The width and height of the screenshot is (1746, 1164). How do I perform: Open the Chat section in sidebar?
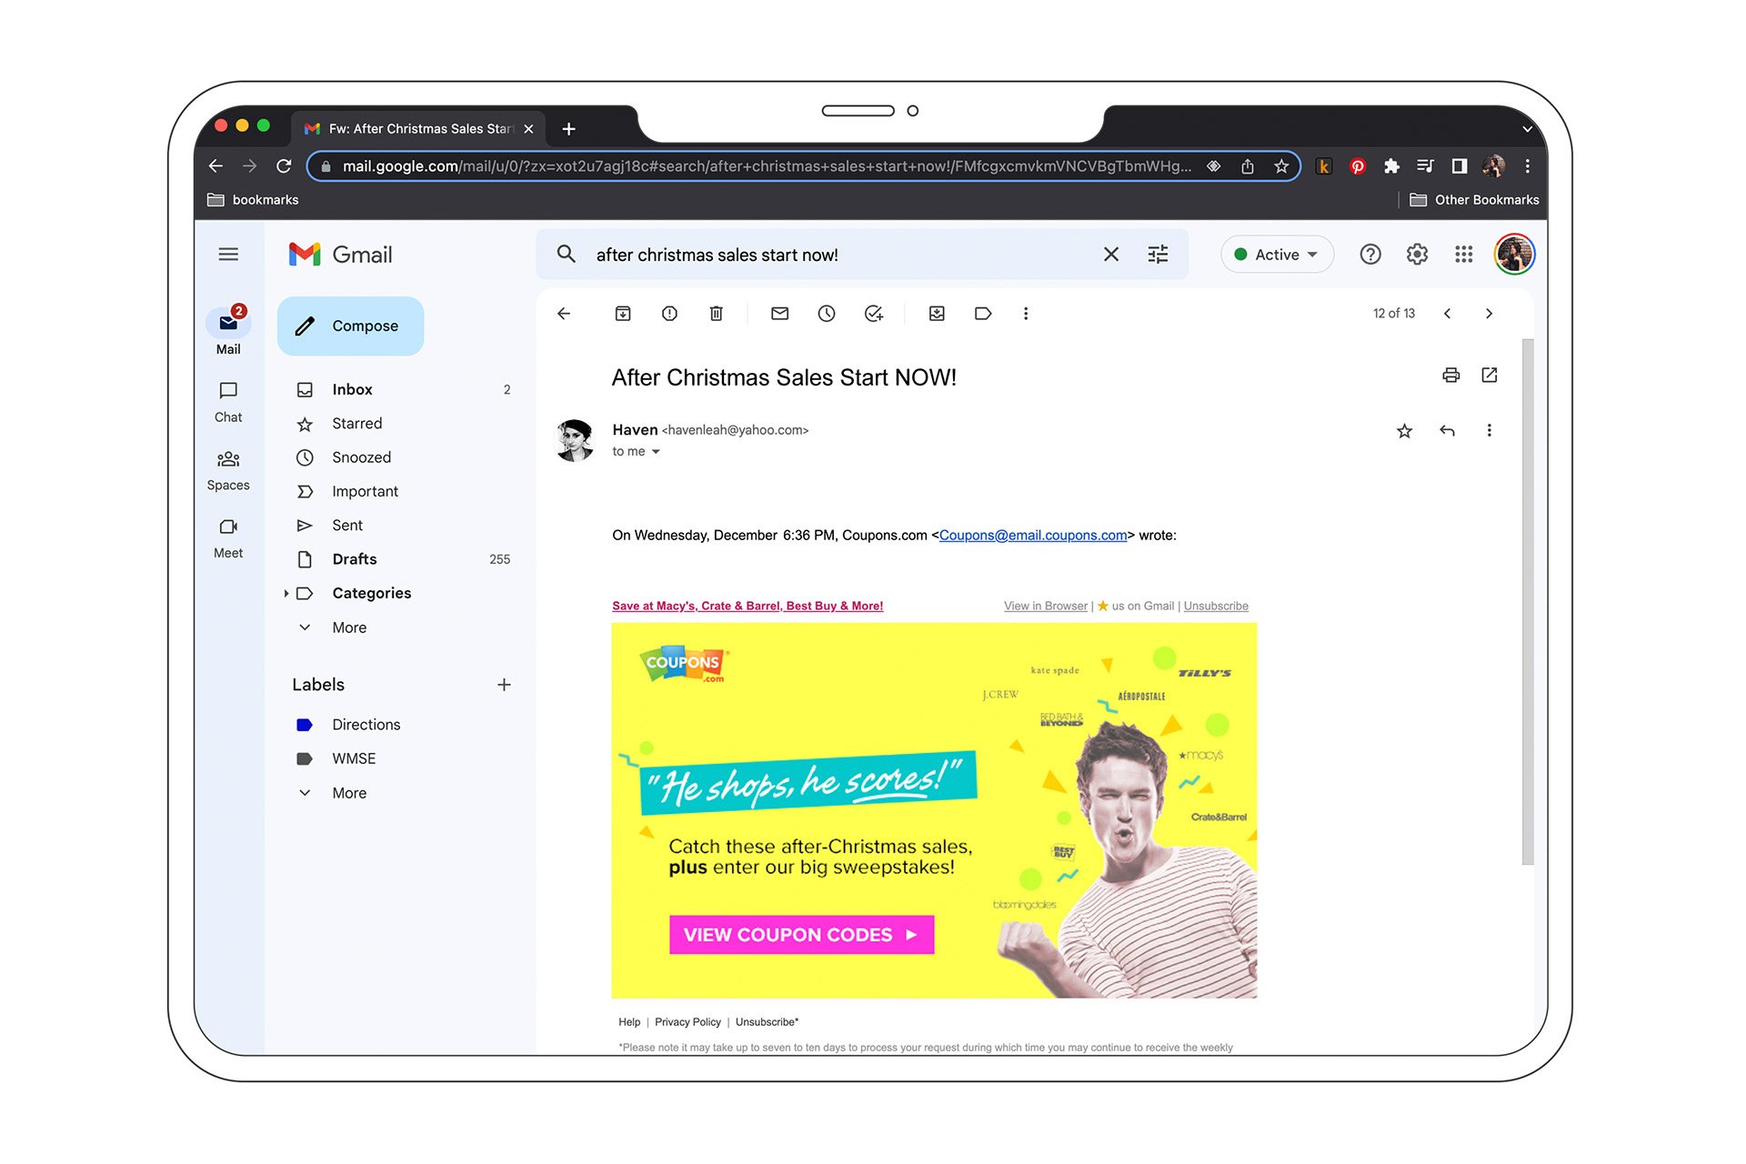[x=228, y=402]
